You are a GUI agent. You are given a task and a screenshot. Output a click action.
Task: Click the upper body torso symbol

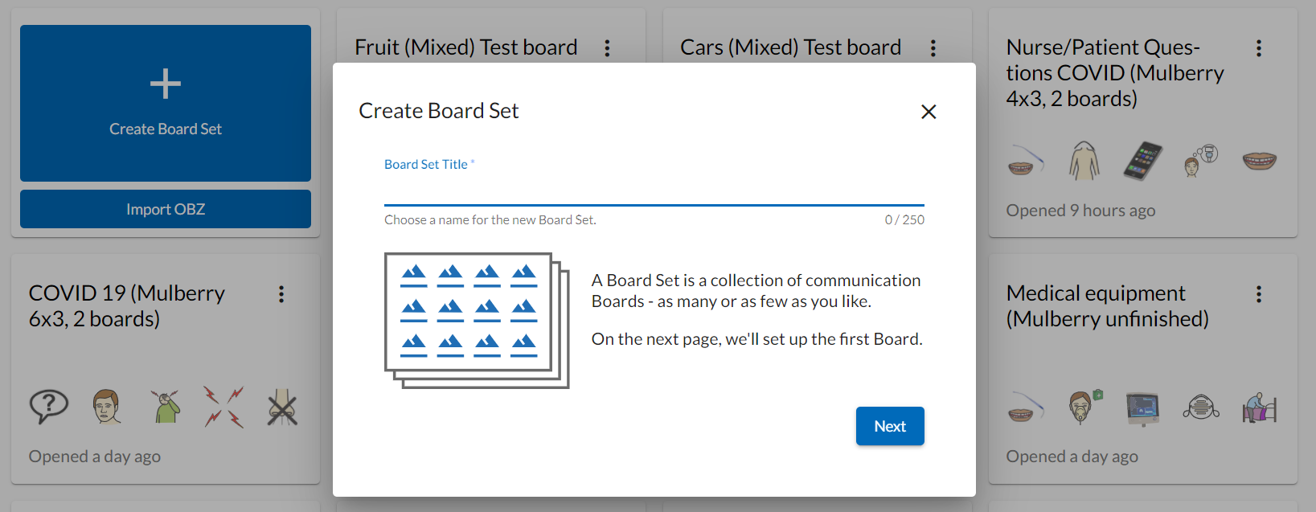[1084, 160]
